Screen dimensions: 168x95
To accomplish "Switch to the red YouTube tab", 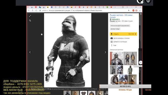I will coord(111,7).
